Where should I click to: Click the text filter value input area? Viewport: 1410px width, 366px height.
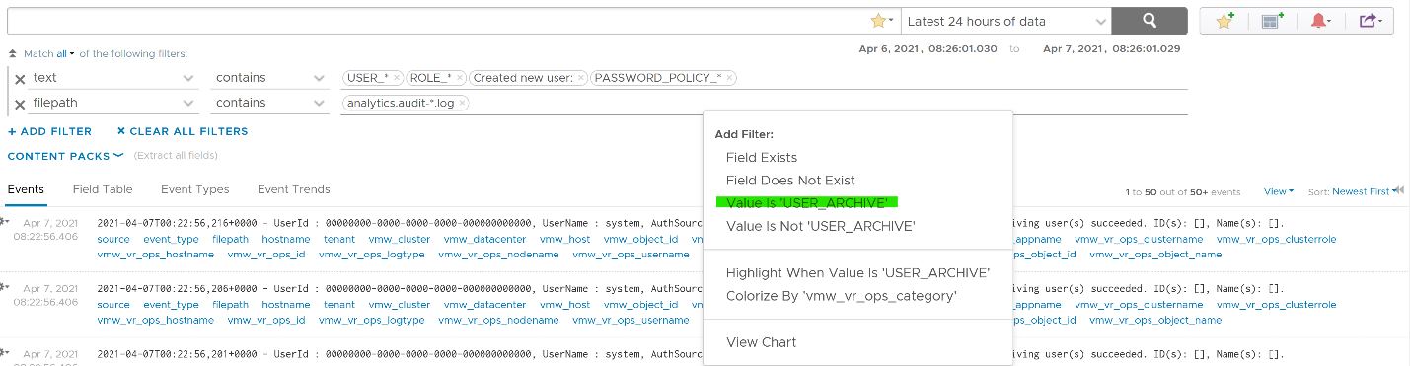[x=764, y=78]
